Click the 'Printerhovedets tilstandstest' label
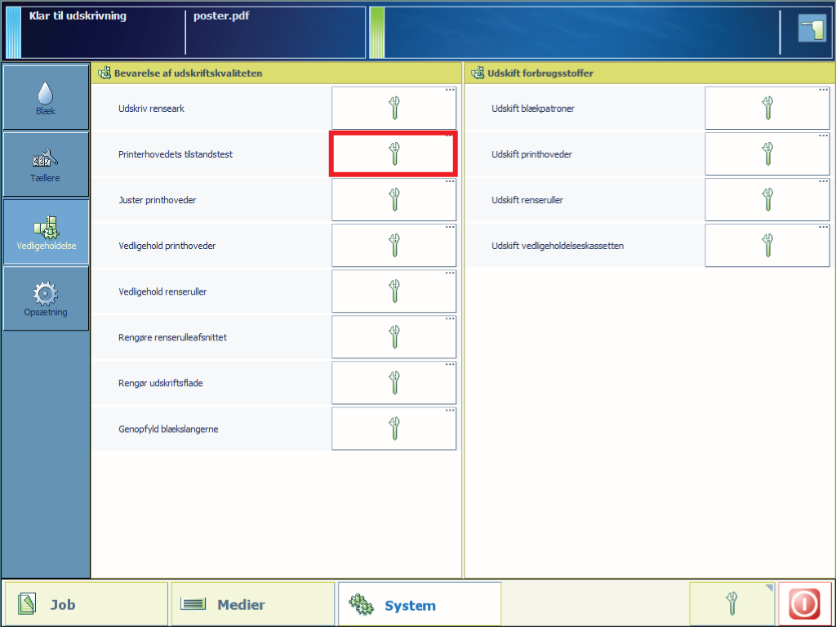Image resolution: width=836 pixels, height=627 pixels. (x=176, y=154)
